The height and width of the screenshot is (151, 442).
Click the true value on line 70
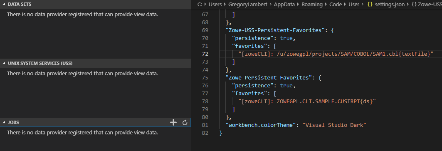pos(286,38)
